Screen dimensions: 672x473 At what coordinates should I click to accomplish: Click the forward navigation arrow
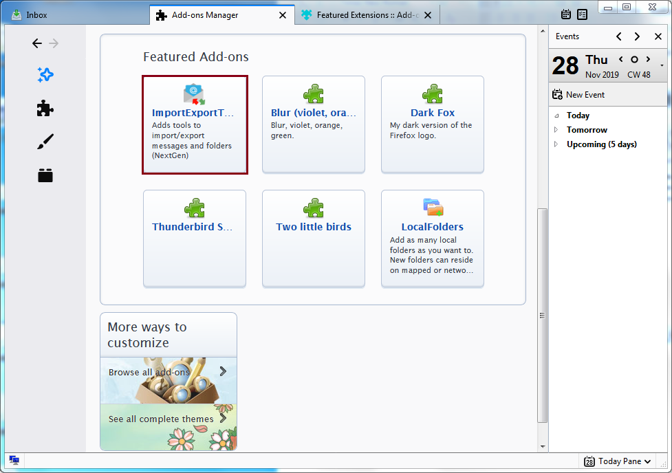54,43
